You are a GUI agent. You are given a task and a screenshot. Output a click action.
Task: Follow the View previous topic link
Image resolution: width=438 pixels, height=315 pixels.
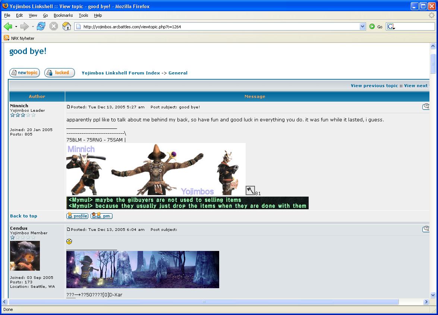coord(374,86)
